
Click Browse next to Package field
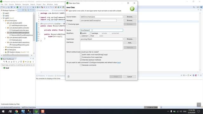click(130, 20)
